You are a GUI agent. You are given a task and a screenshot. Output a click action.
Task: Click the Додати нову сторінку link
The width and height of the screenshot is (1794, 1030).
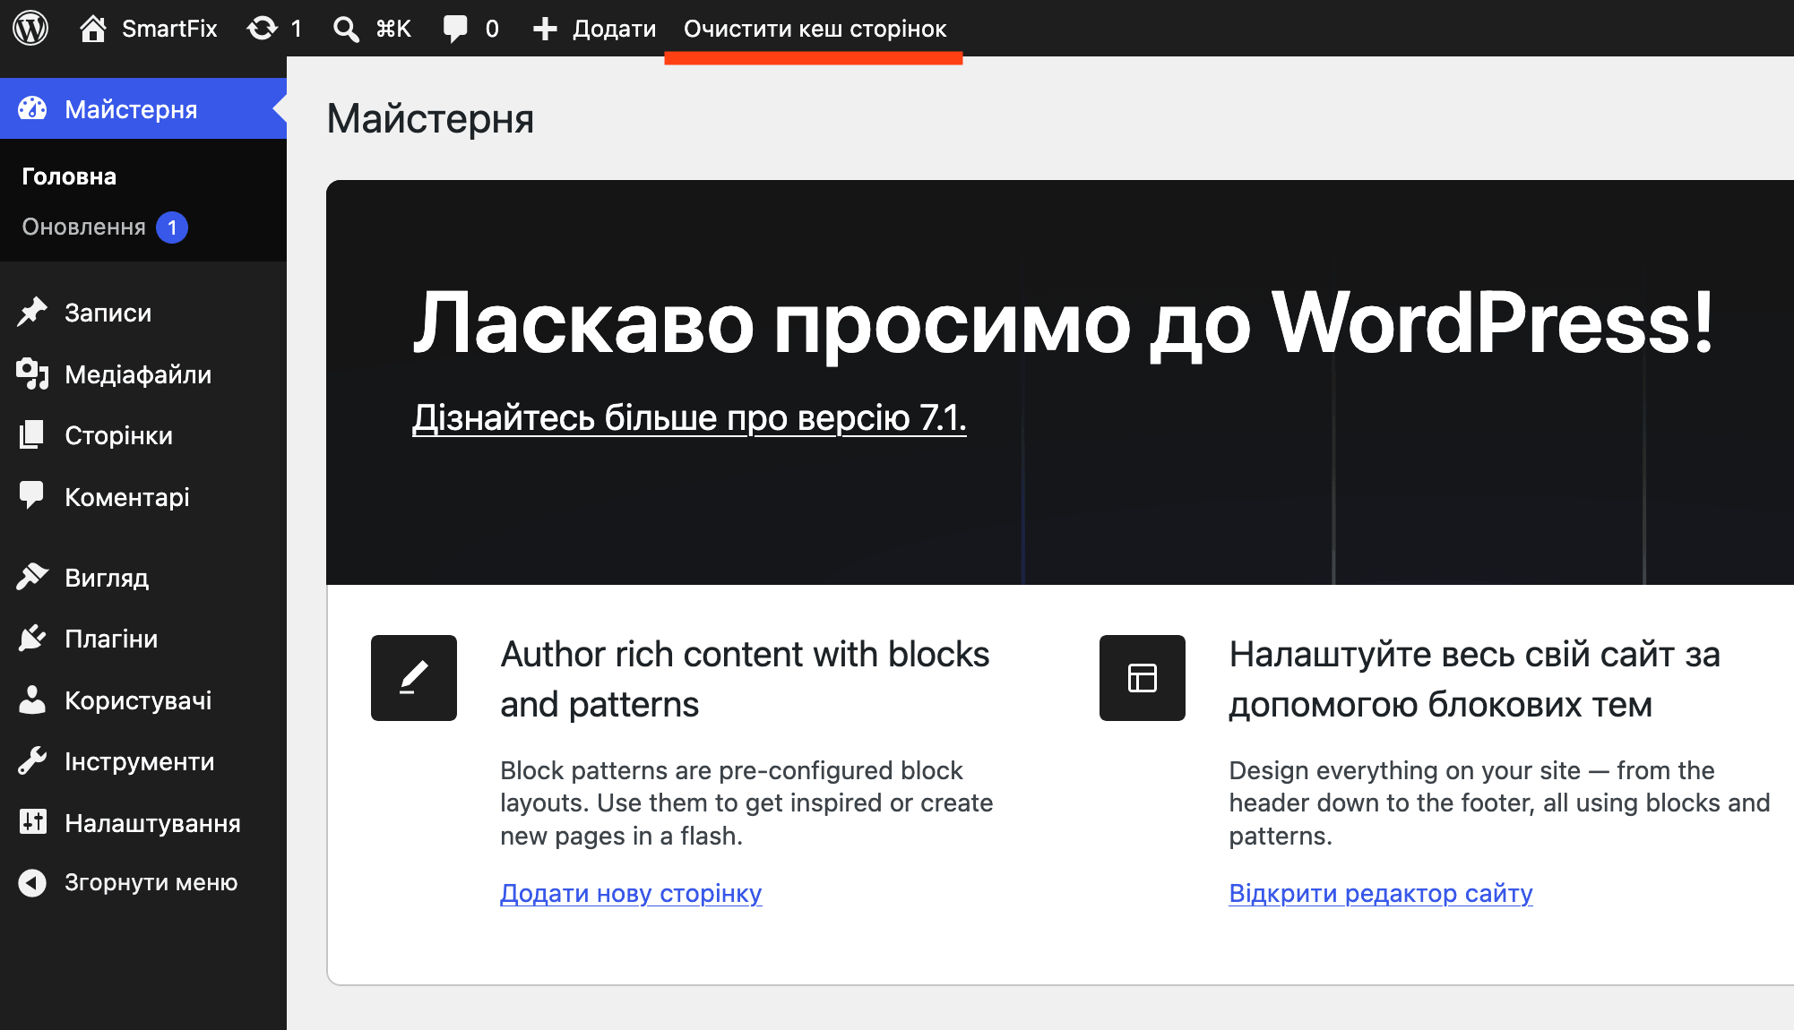coord(631,893)
